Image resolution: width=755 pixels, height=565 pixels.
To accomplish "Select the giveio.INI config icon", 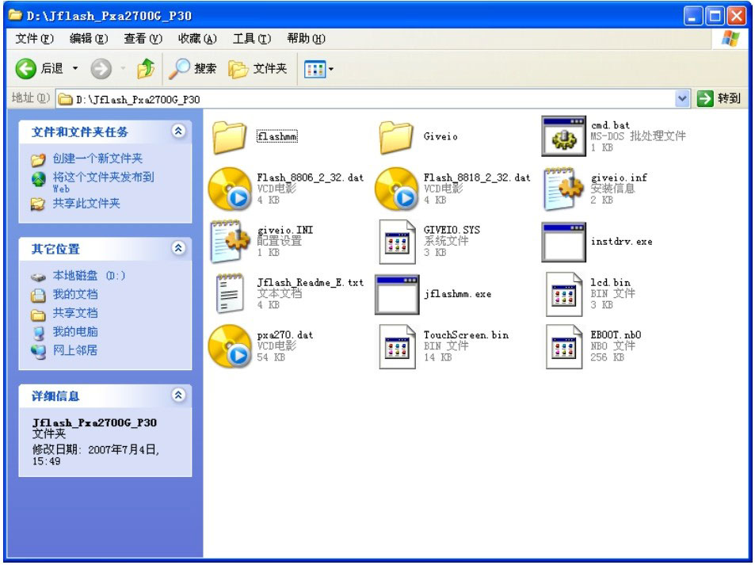I will pos(231,242).
